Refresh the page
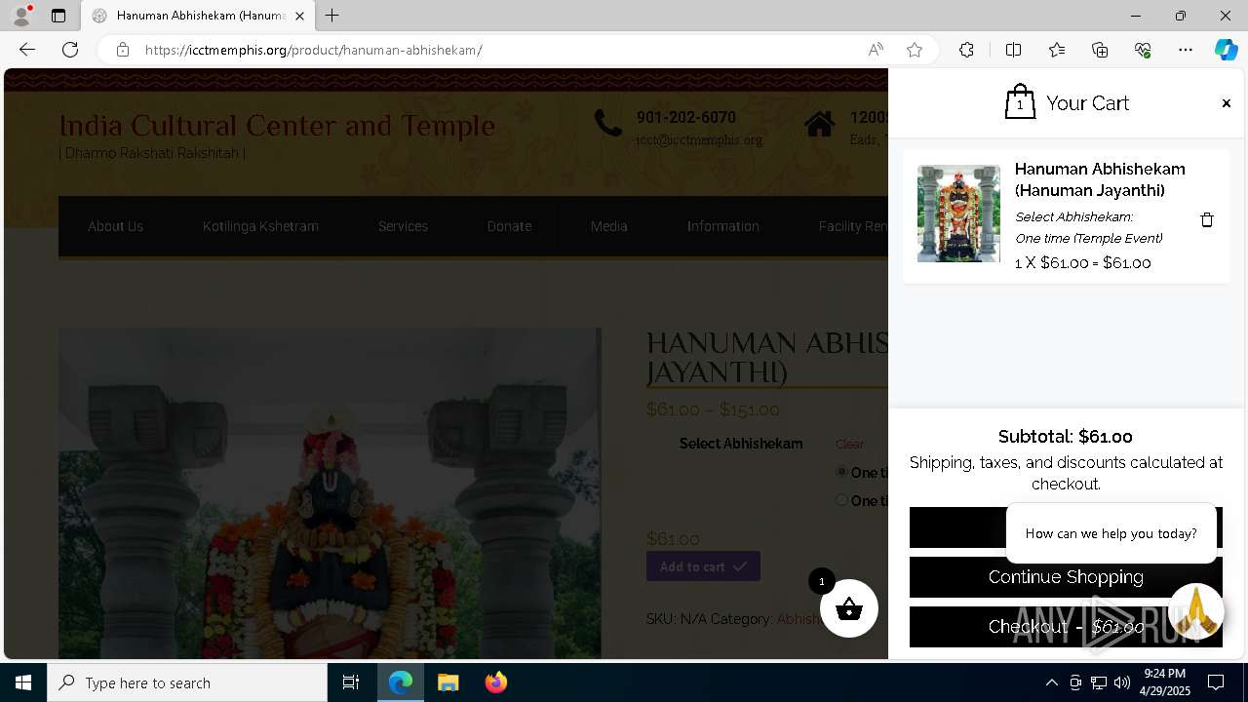Viewport: 1248px width, 702px height. [70, 50]
